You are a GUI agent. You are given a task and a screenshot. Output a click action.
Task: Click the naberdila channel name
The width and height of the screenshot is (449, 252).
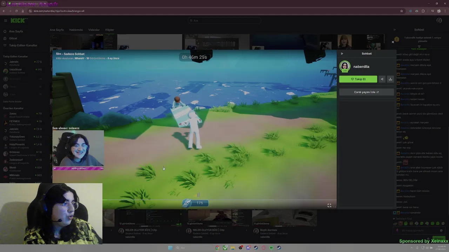361,66
